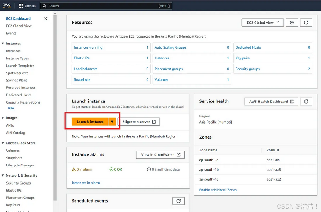Click Migrate a server button
The image size is (321, 212).
pos(139,122)
